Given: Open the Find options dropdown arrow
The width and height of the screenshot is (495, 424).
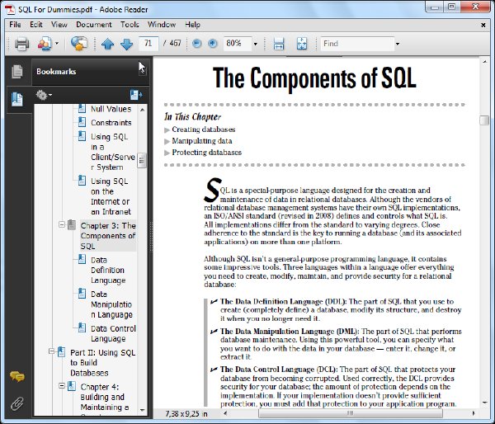Looking at the screenshot, I should (398, 44).
